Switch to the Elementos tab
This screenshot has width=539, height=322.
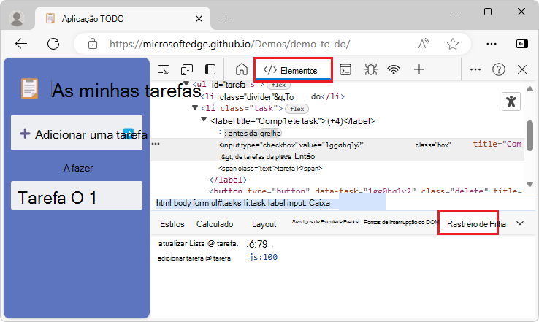pyautogui.click(x=293, y=70)
